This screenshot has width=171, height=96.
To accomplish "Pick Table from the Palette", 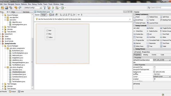I will (163, 46).
